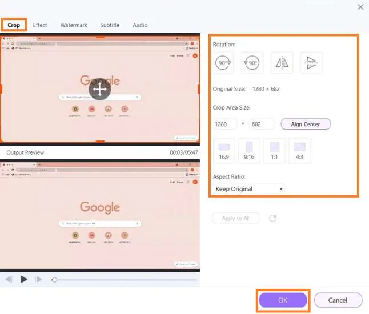
Task: Open the Aspect Ratio dropdown
Action: [x=249, y=189]
